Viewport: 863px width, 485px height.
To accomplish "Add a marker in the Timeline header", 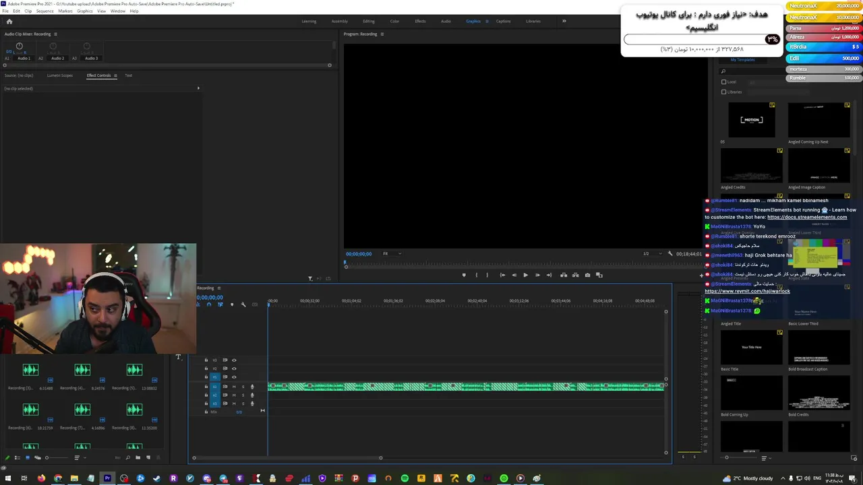I will click(x=232, y=304).
